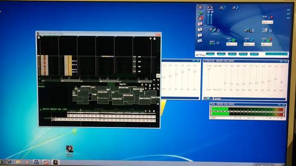Open the dropdown below the blue wave icon

[249, 44]
